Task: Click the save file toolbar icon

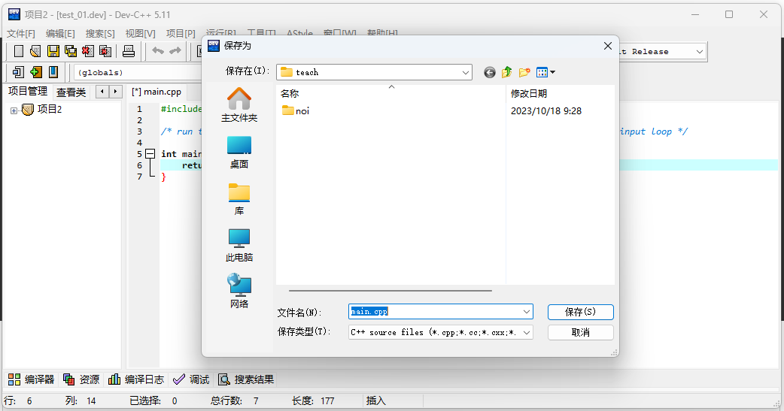Action: pyautogui.click(x=53, y=51)
